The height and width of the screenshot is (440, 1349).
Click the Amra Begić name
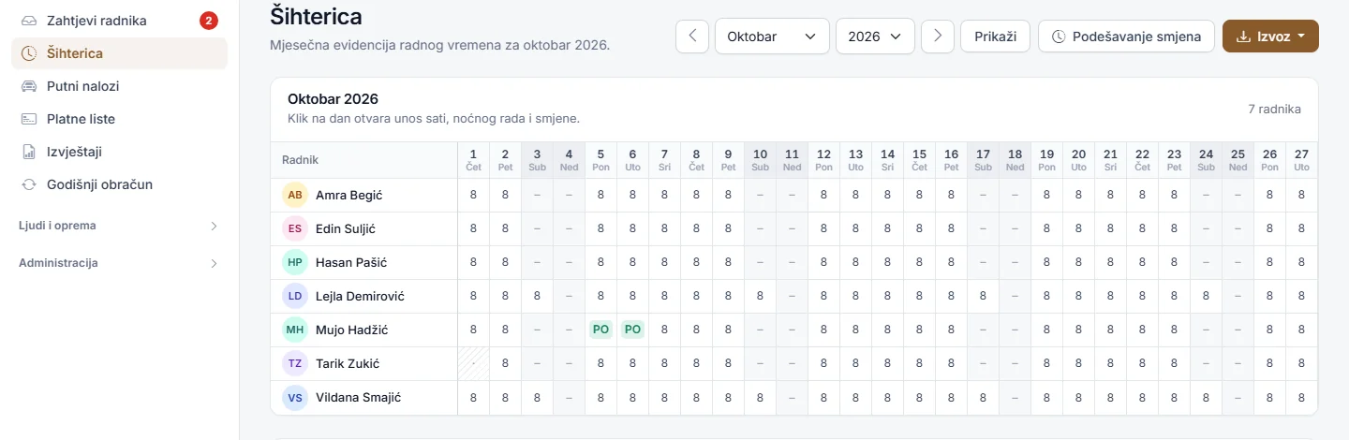coord(348,196)
